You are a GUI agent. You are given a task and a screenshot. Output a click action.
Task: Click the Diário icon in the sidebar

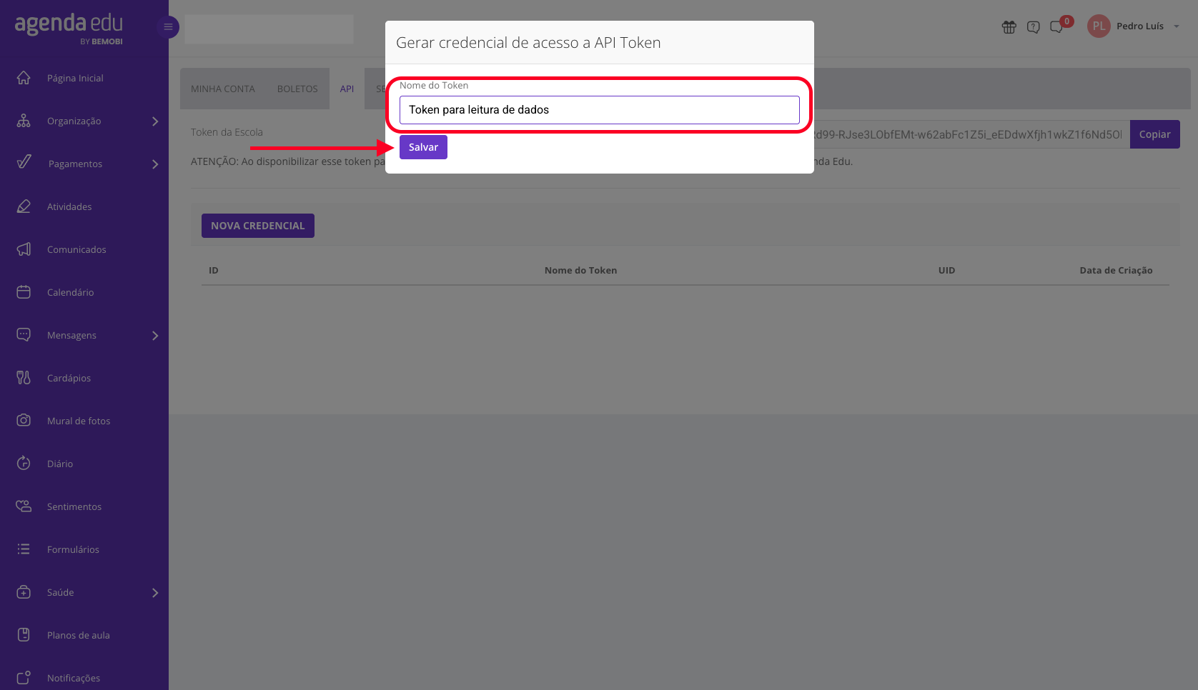(24, 464)
